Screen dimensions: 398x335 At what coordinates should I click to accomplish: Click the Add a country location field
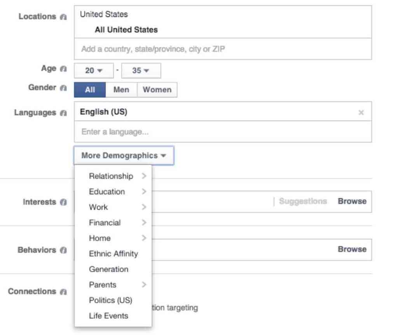point(222,49)
